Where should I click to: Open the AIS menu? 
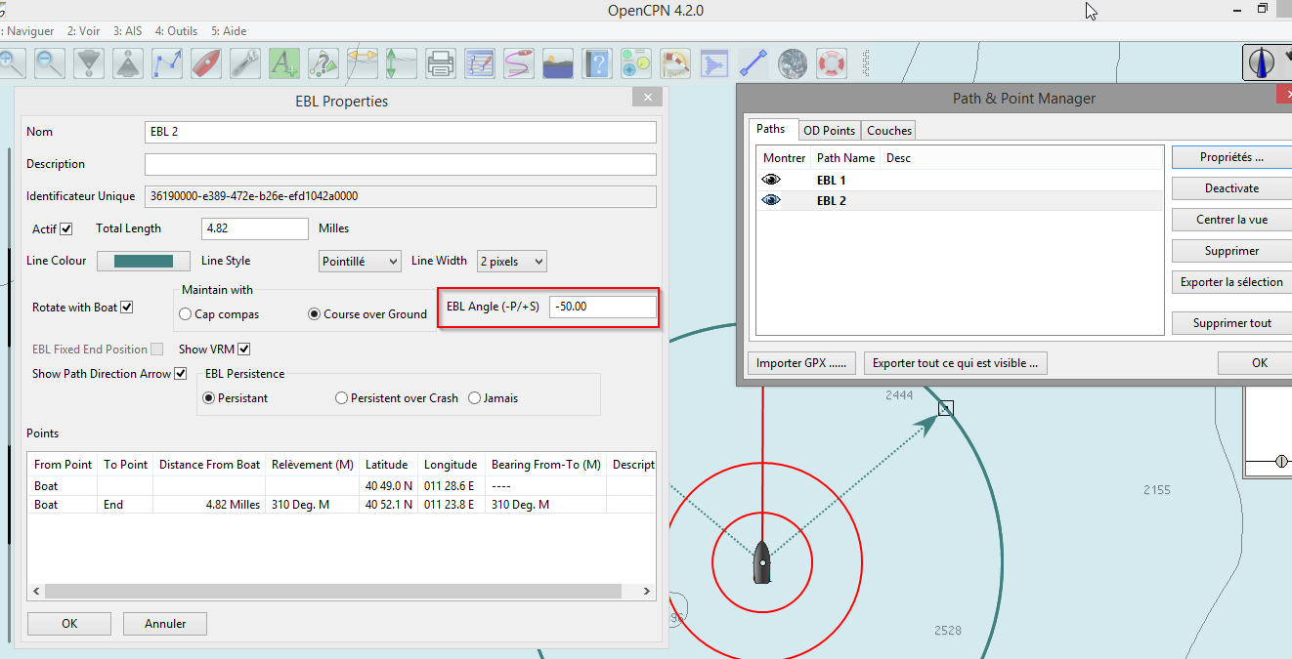[127, 31]
